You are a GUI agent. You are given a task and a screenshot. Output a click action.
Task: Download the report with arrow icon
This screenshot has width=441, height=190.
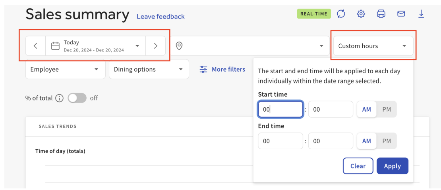coord(421,14)
